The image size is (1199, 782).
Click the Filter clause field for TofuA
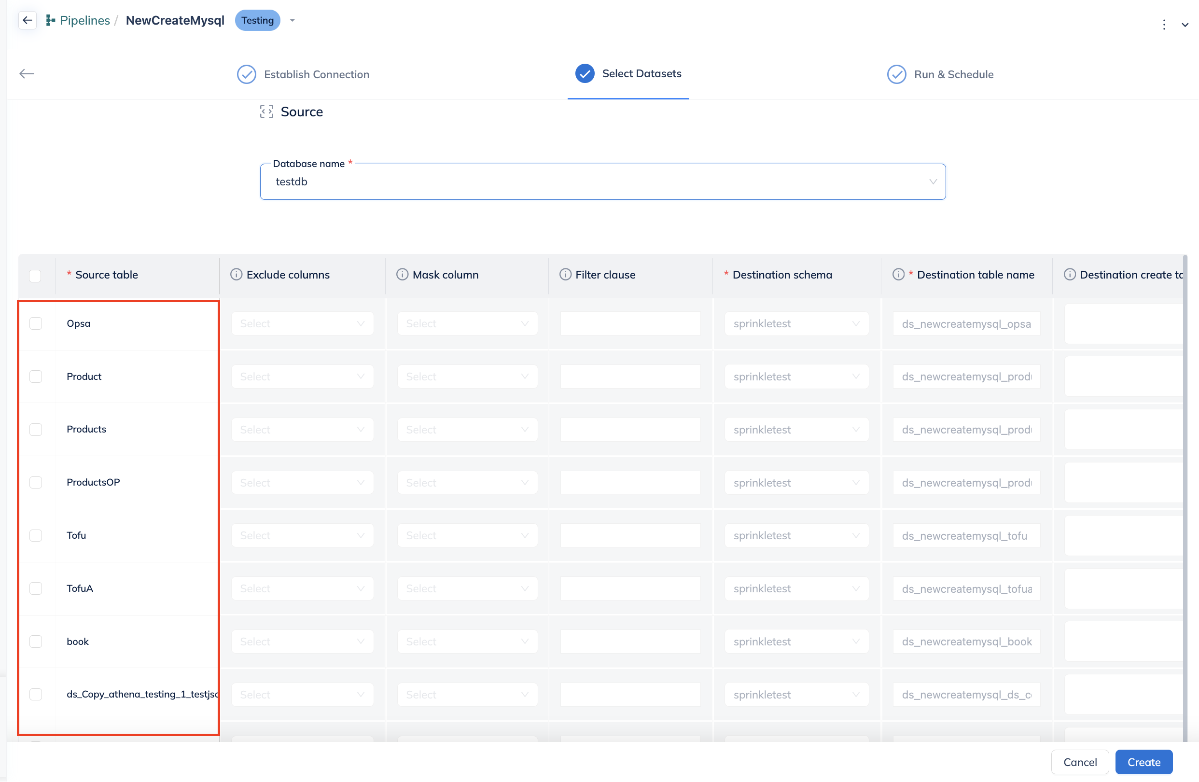[630, 588]
